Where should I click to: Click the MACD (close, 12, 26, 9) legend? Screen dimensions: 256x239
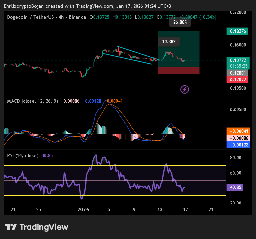pyautogui.click(x=32, y=101)
